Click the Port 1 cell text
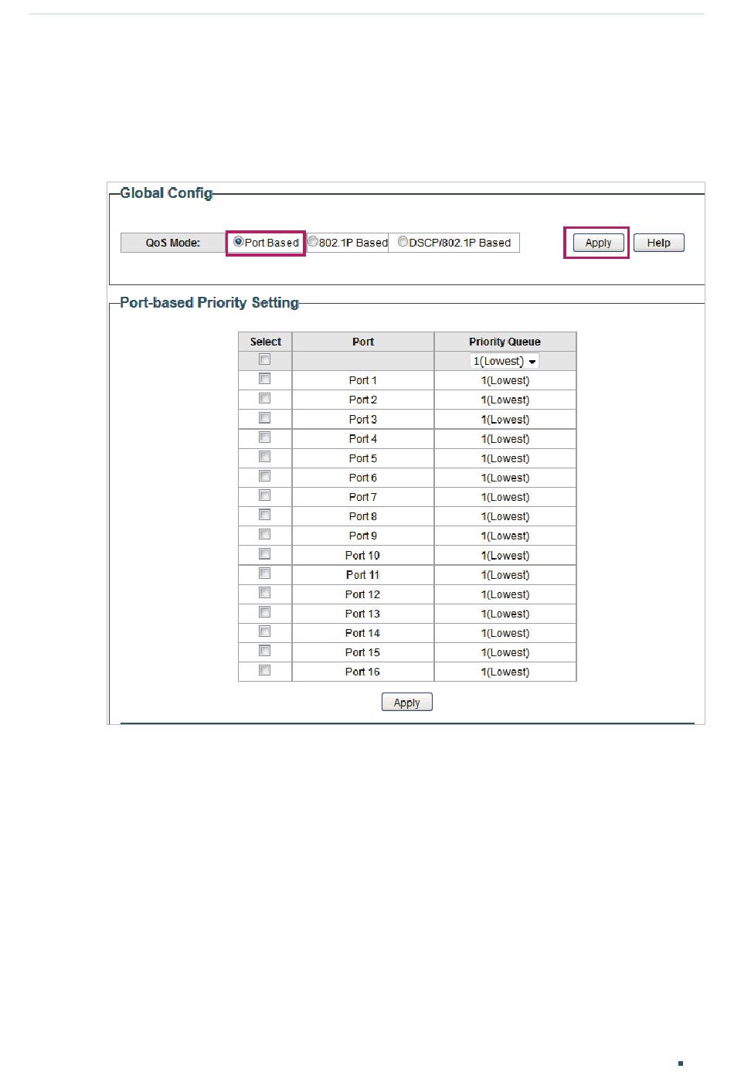Image resolution: width=734 pixels, height=1072 pixels. [363, 380]
